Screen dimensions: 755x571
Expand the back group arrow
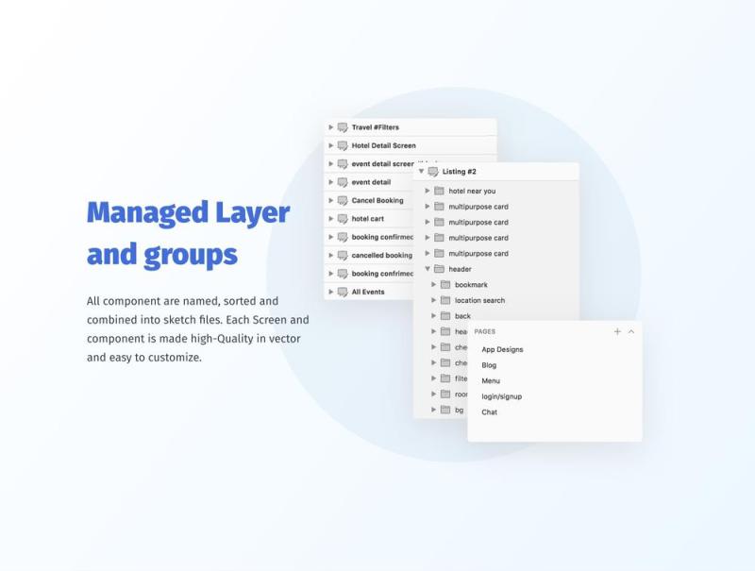point(434,316)
